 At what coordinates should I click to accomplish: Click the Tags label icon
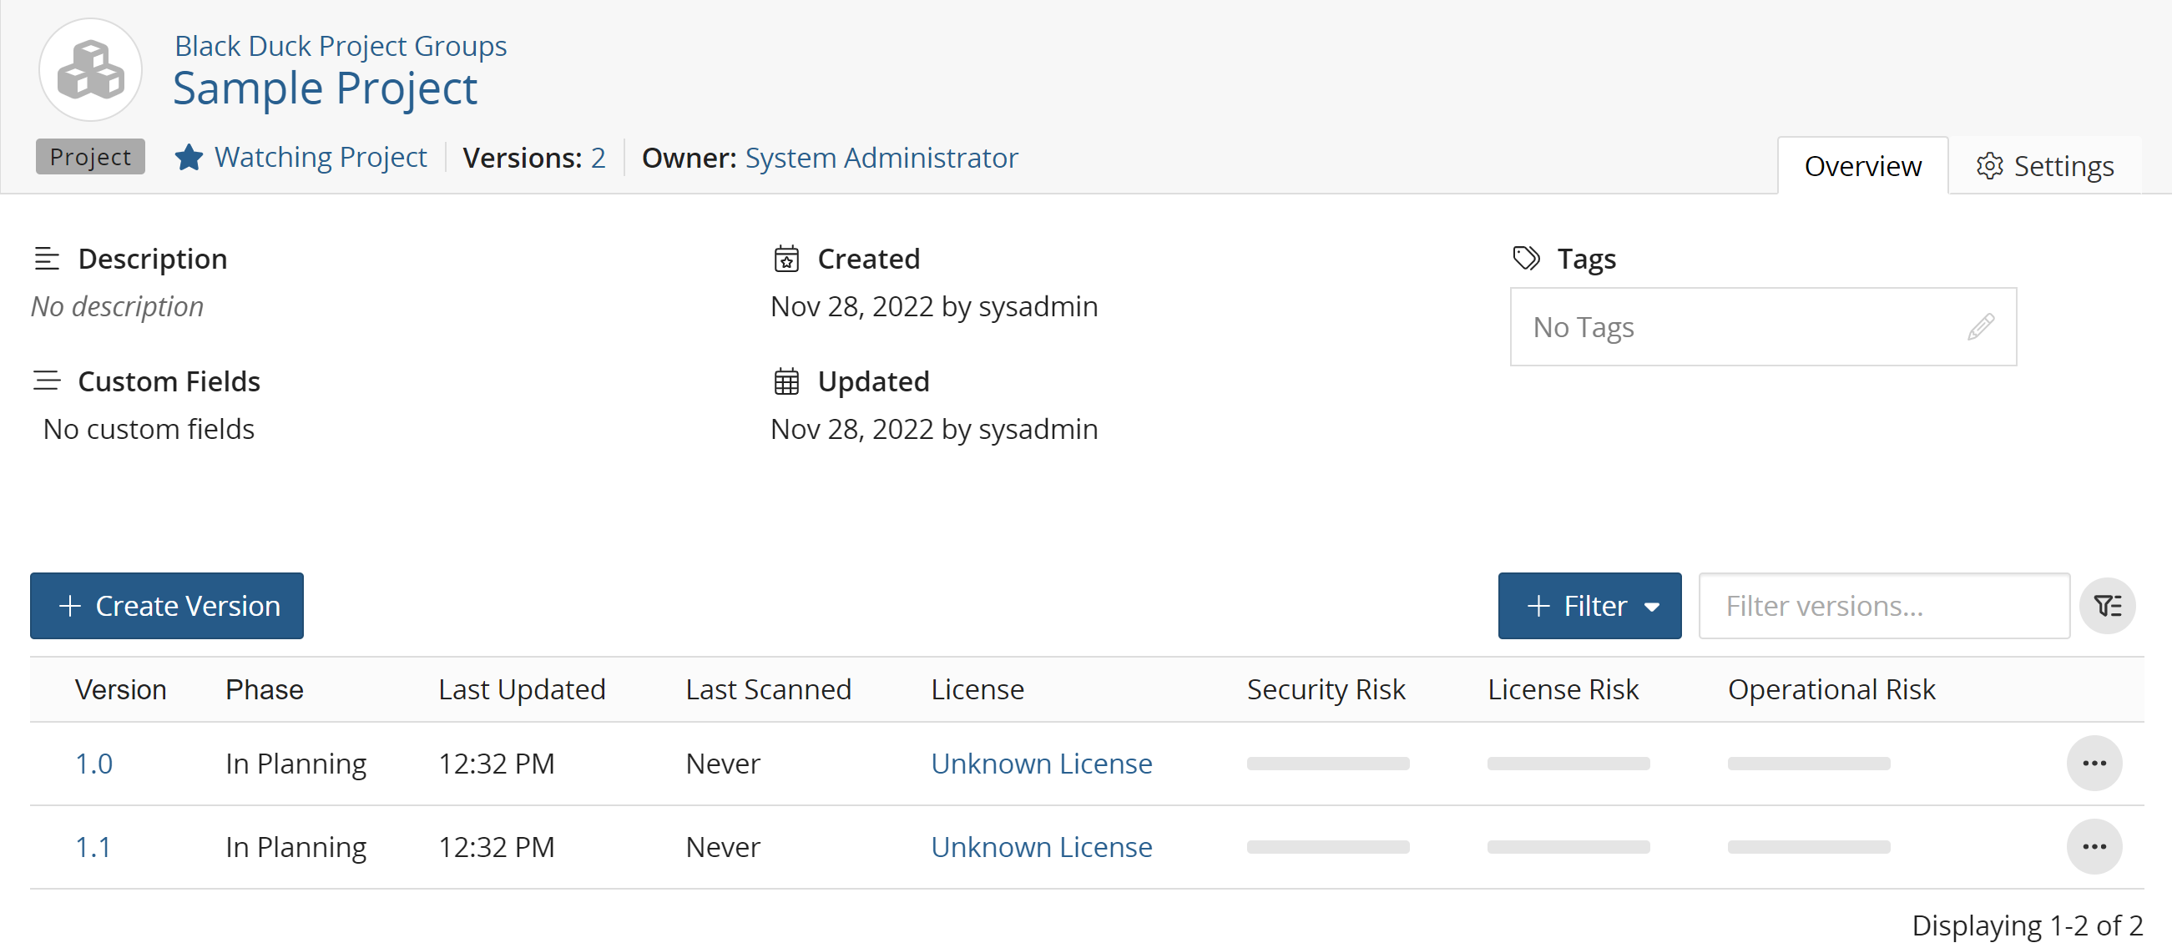1526,258
